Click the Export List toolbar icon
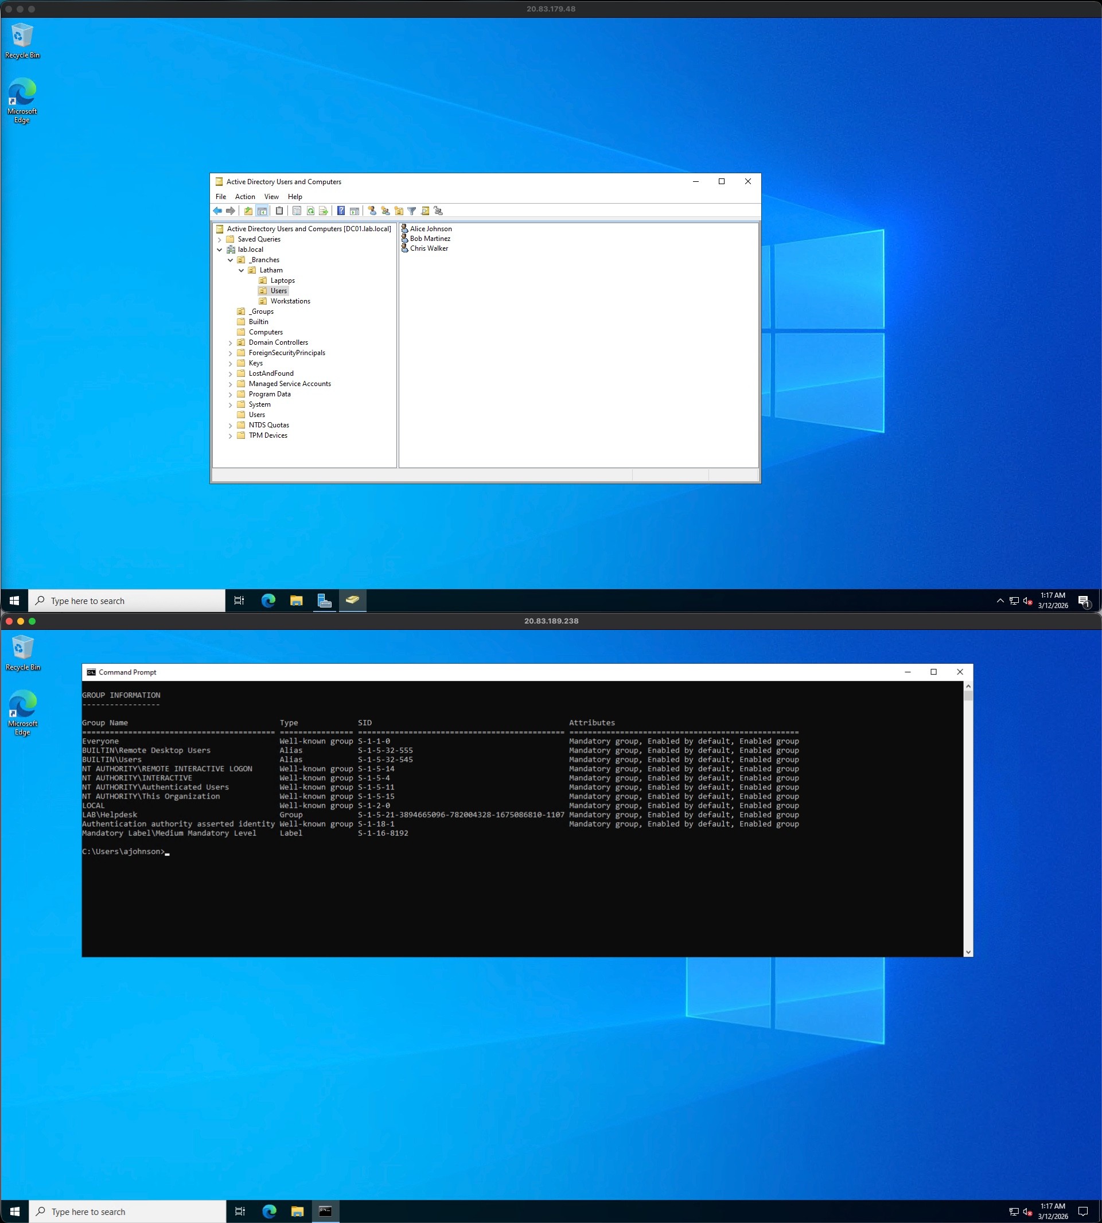 [324, 211]
